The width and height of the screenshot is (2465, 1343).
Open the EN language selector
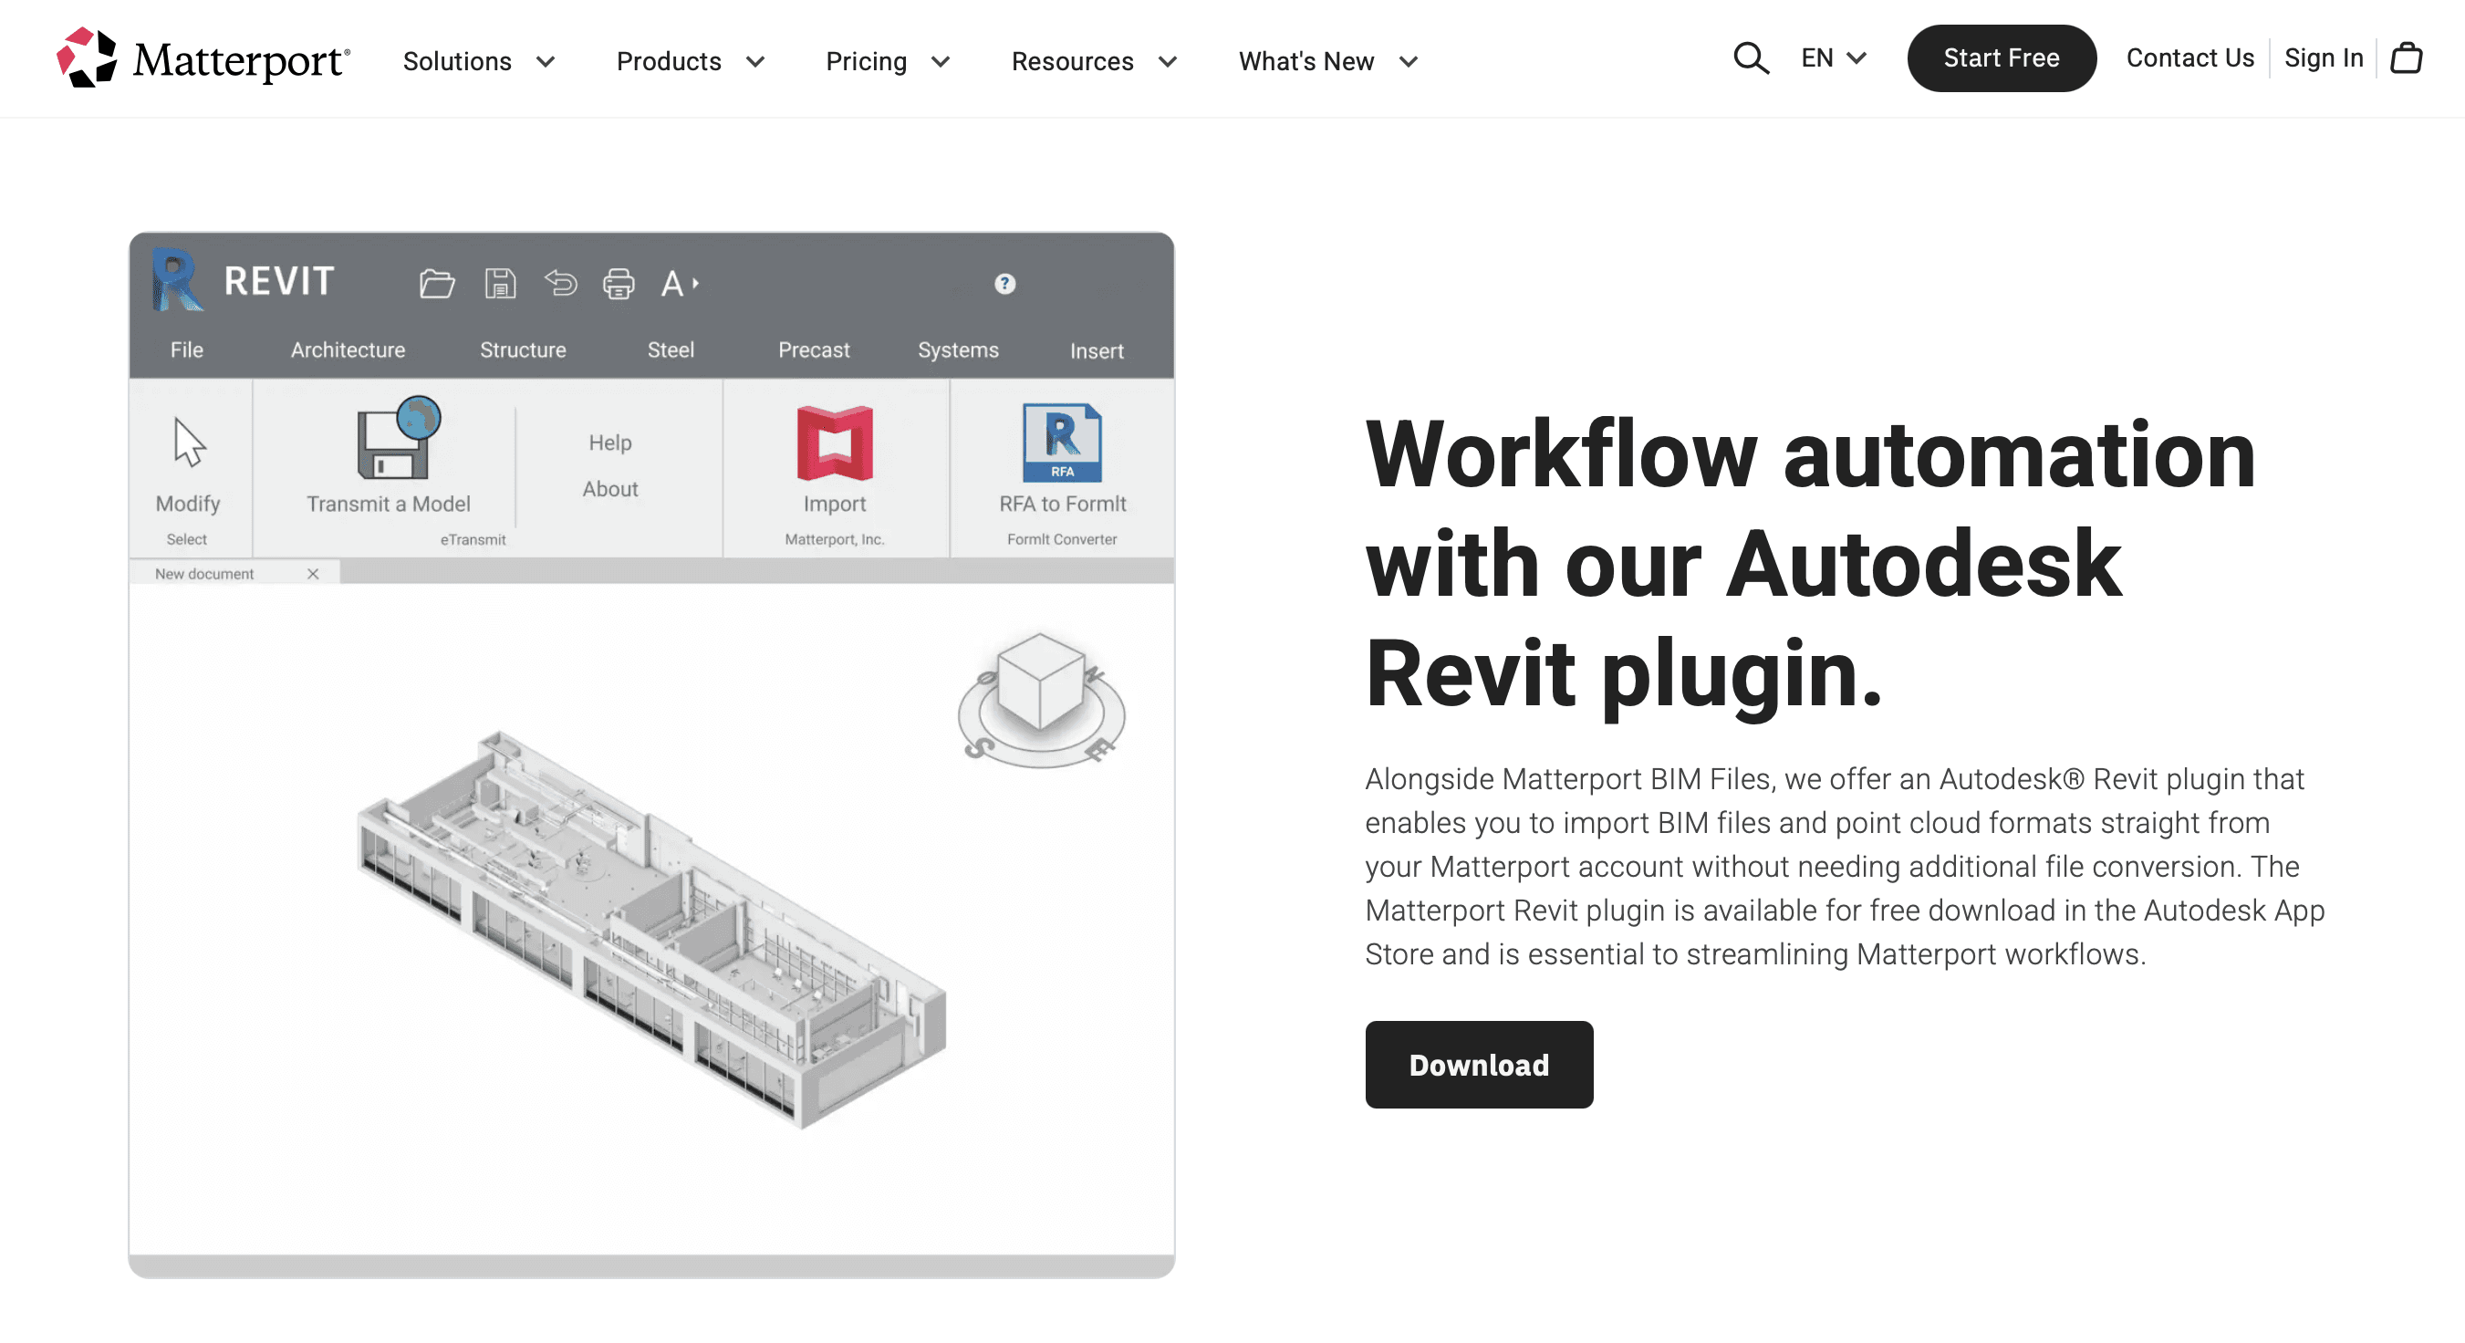1833,58
